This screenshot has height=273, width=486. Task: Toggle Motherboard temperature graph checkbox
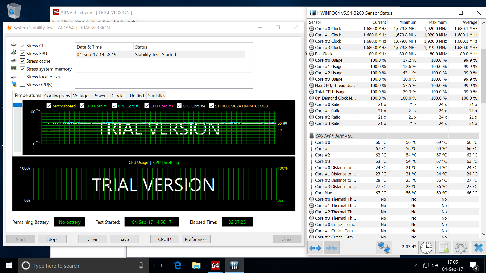pyautogui.click(x=49, y=106)
